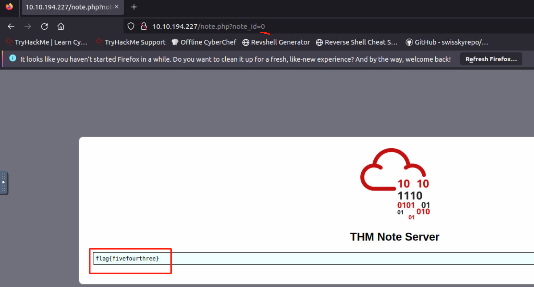Open TryHackMe Support bookmark
Screen dimensions: 534x287
[131, 42]
